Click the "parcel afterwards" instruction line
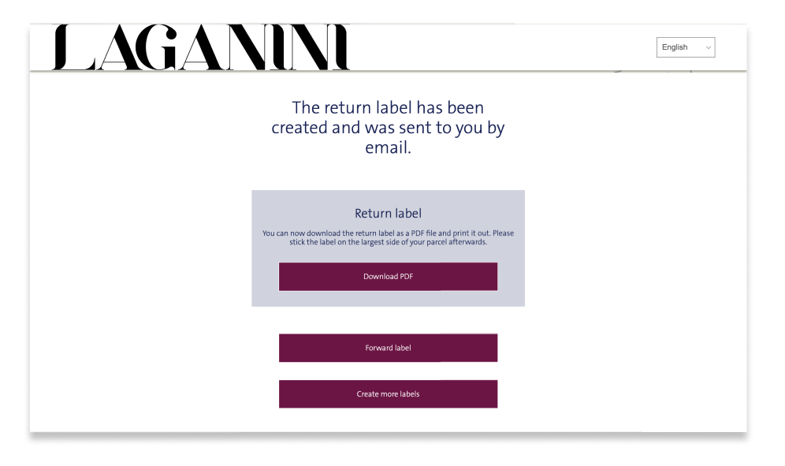 (x=388, y=243)
